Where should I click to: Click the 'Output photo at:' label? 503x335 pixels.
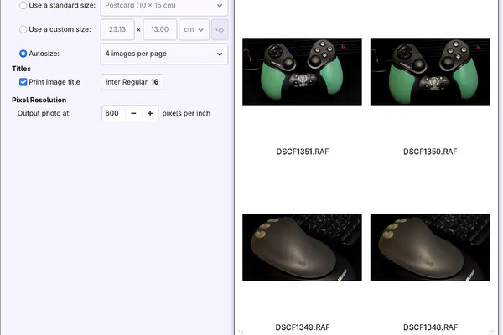click(44, 113)
